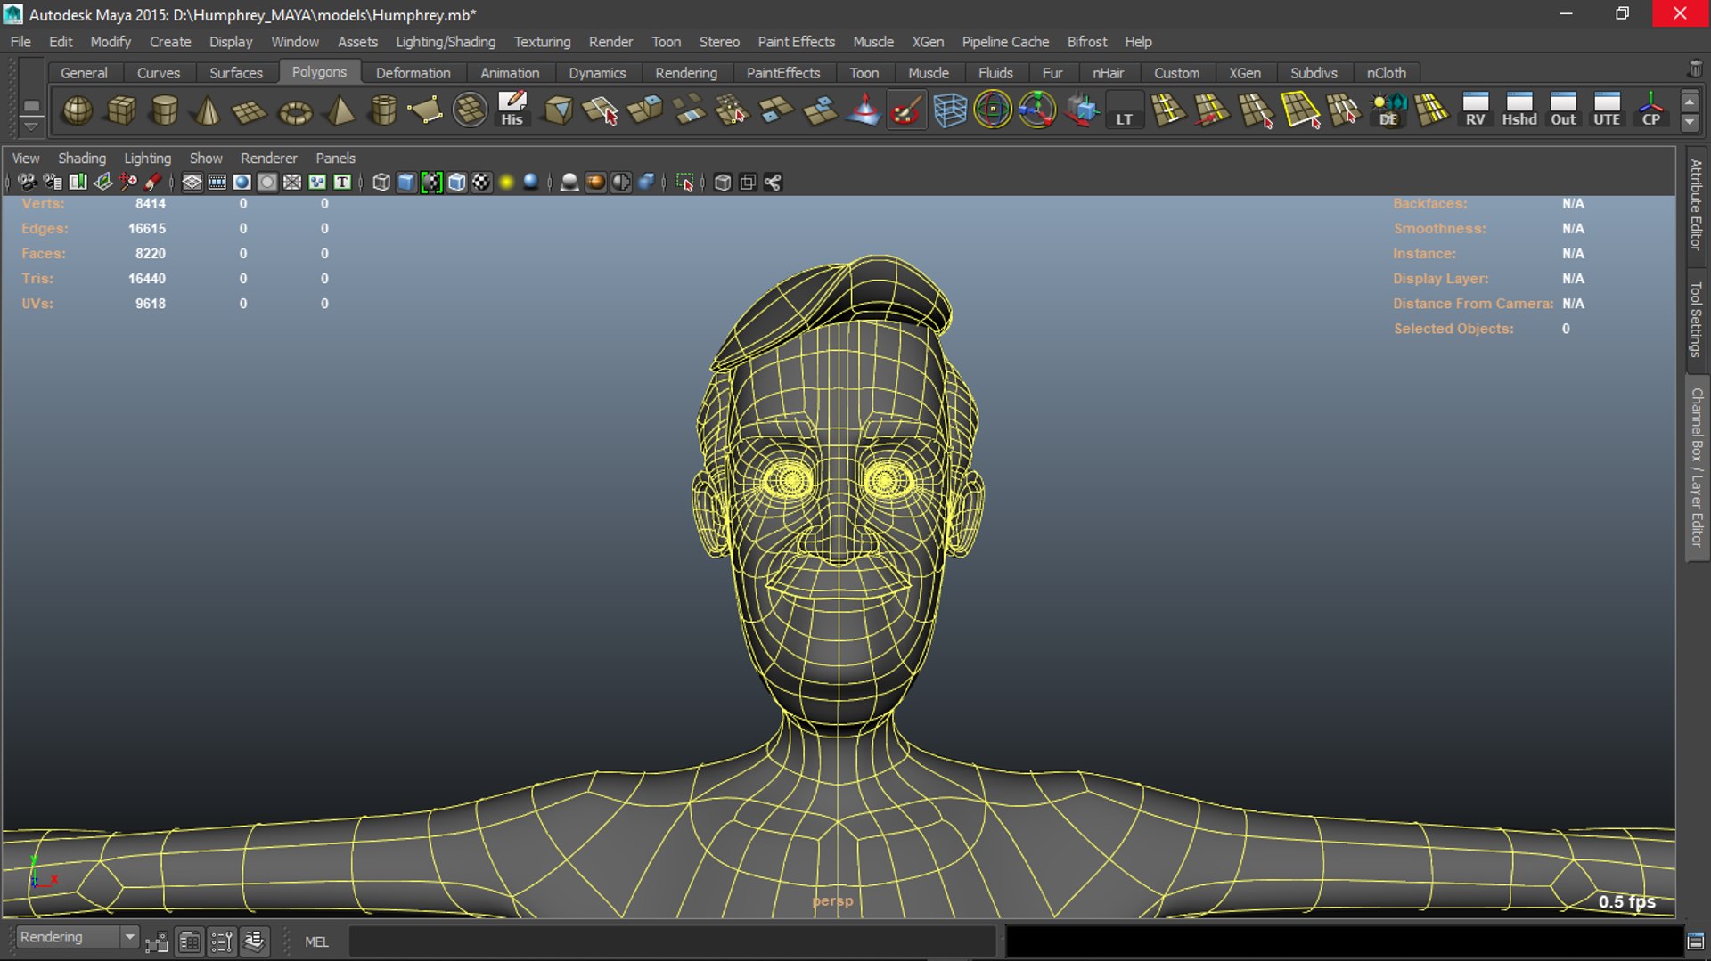Create a polygon torus from the shelf
This screenshot has width=1711, height=961.
tap(295, 110)
